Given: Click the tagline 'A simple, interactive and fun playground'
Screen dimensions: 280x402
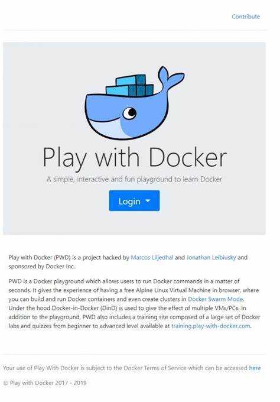Looking at the screenshot, I should pos(110,179).
